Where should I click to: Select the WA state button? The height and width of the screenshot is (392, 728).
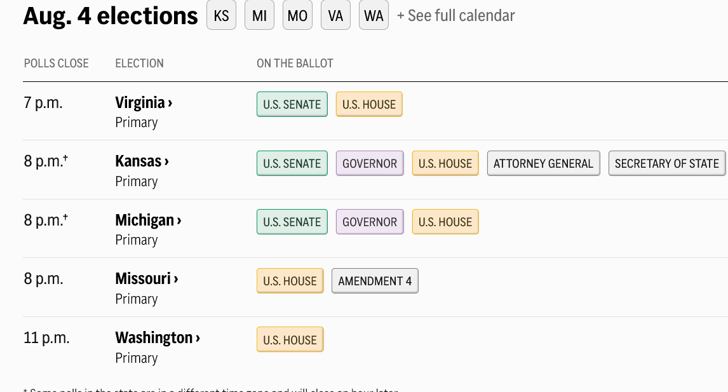tap(374, 15)
